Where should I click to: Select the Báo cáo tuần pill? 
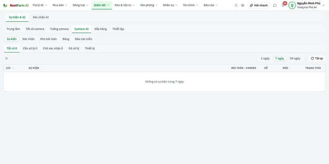click(x=83, y=39)
